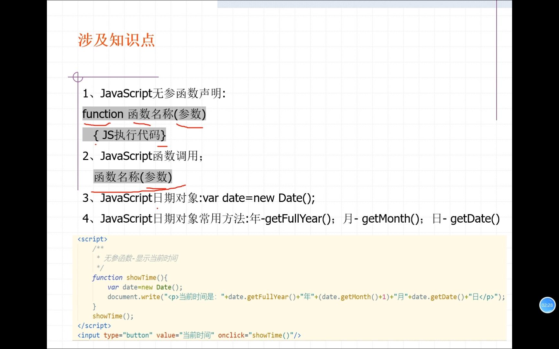
Task: Click the text 月- getMonth()
Action: coord(381,219)
